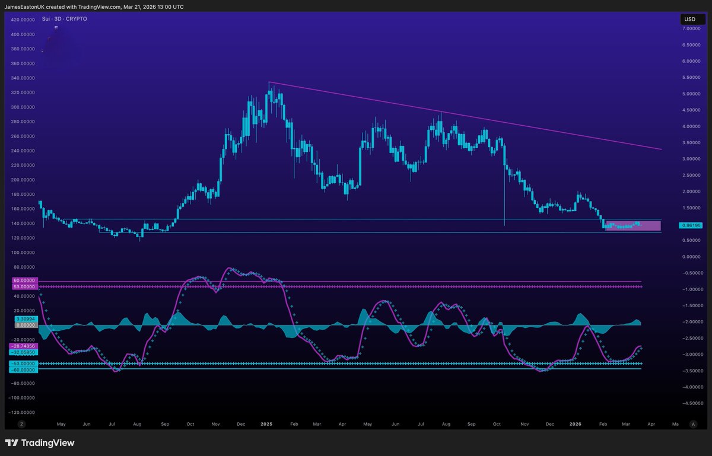Image resolution: width=712 pixels, height=456 pixels.
Task: Click the TradingView logo
Action: coord(40,443)
